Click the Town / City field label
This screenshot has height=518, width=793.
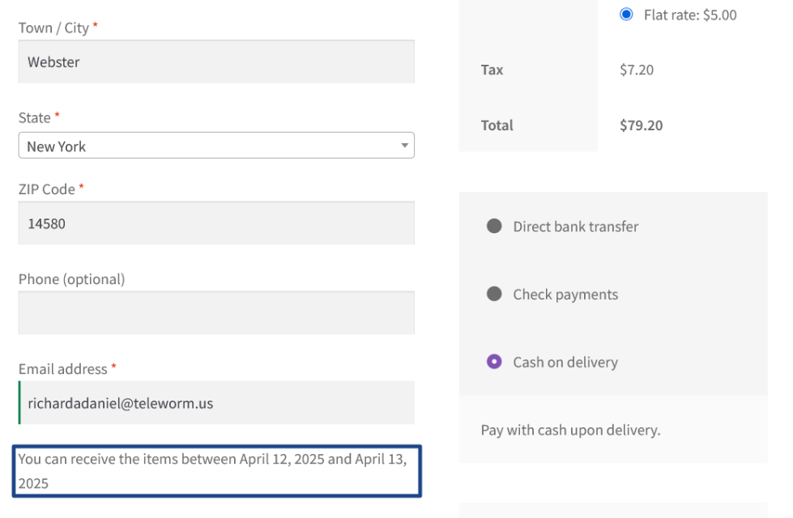point(53,28)
